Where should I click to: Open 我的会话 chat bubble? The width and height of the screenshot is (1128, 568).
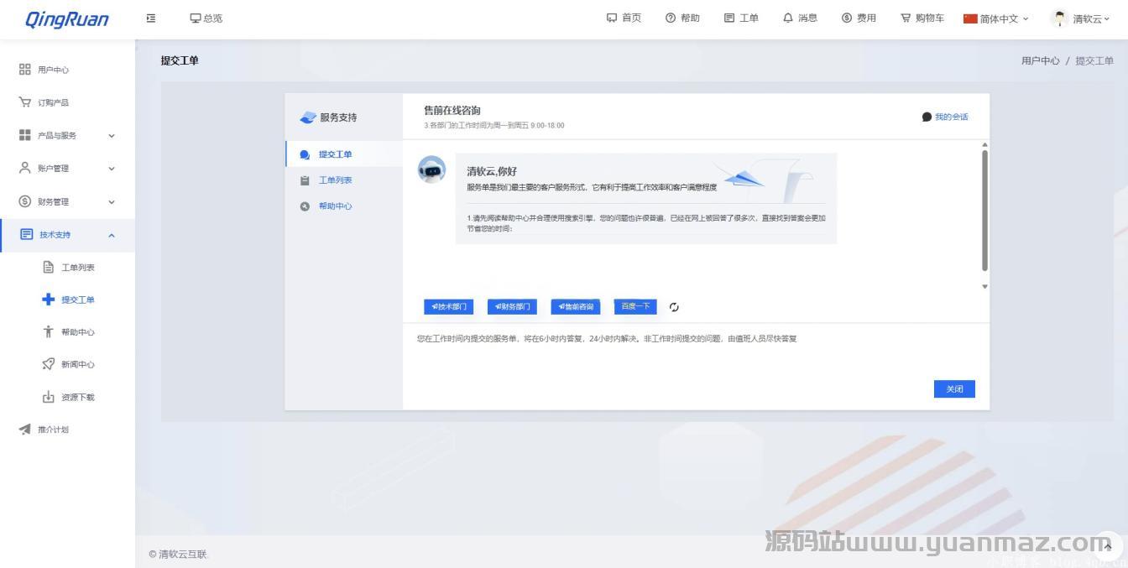944,117
